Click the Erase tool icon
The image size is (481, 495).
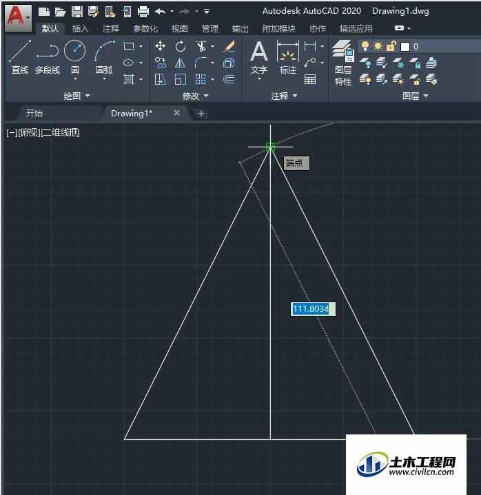229,46
